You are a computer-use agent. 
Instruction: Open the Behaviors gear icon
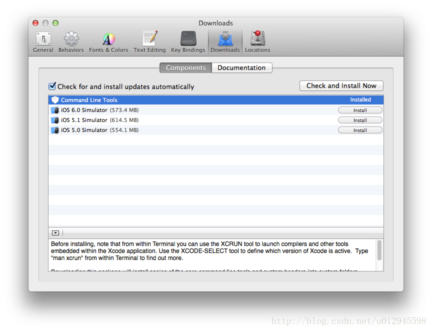click(71, 38)
